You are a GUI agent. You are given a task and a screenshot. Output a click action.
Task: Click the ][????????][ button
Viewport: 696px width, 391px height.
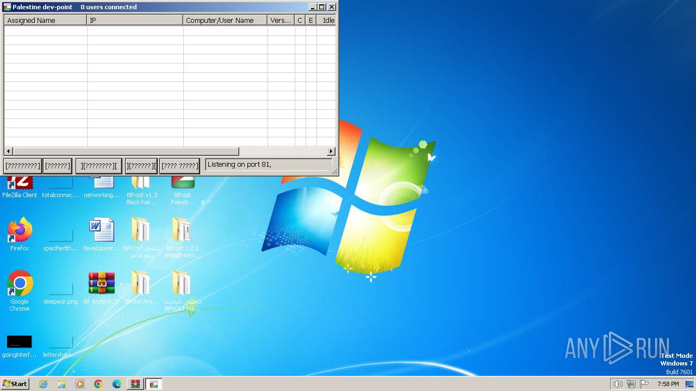click(x=98, y=166)
